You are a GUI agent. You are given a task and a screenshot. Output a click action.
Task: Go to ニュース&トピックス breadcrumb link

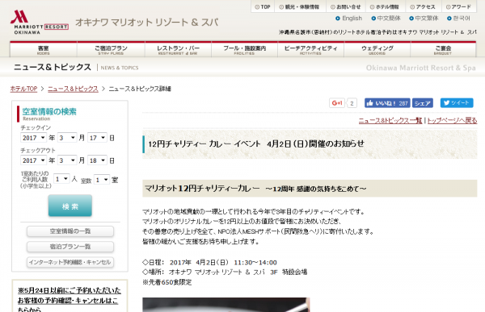coord(73,89)
